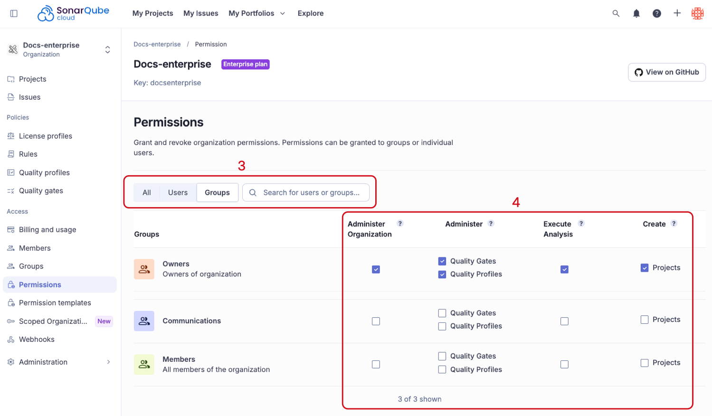Click the New badge next to Scoped Organization
712x416 pixels.
click(104, 321)
